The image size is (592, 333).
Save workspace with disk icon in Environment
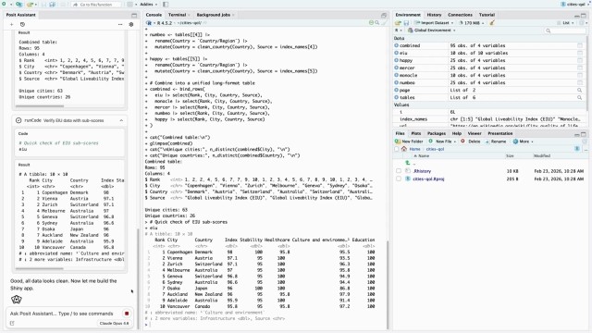pos(406,23)
